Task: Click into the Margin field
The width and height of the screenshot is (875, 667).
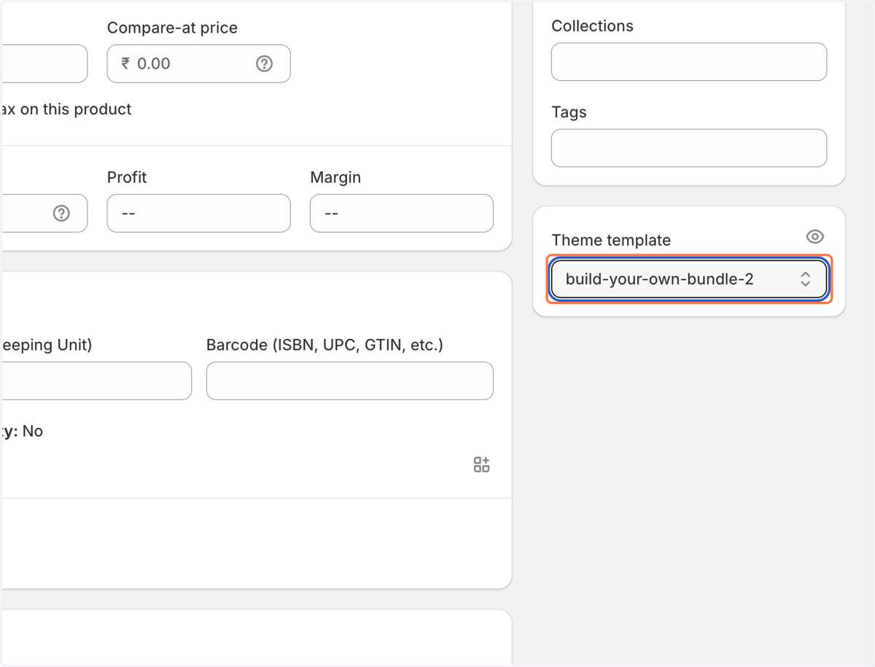Action: [401, 213]
